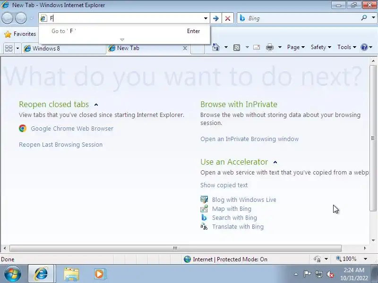Click the RSS feeds icon
378x283 pixels.
pyautogui.click(x=237, y=48)
